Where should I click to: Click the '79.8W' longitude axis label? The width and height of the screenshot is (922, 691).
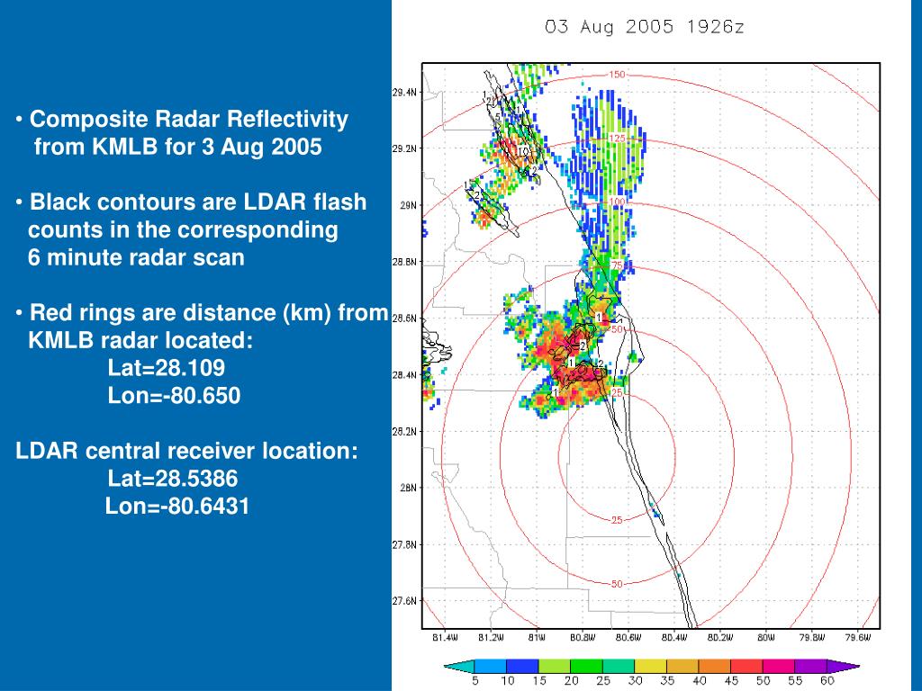[812, 638]
